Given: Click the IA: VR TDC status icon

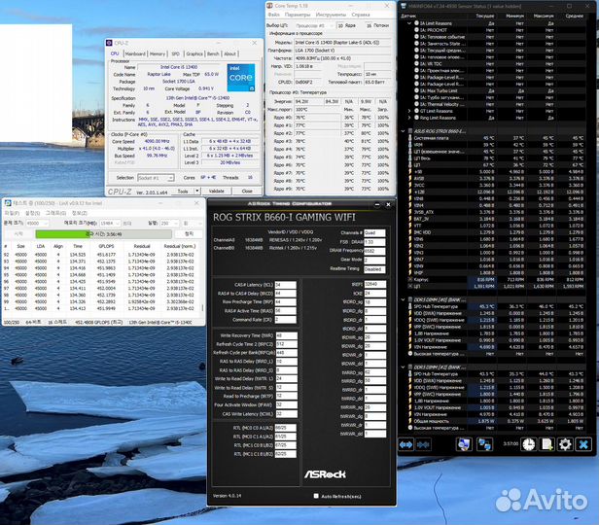Looking at the screenshot, I should click(x=417, y=64).
